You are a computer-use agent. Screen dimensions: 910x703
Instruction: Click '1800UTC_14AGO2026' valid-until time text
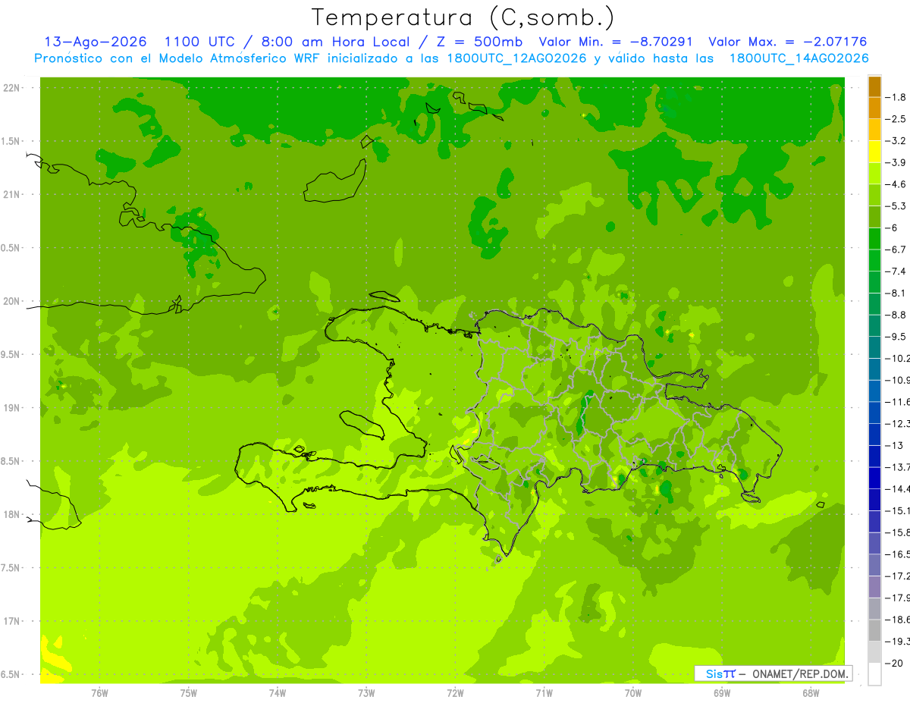tap(799, 58)
